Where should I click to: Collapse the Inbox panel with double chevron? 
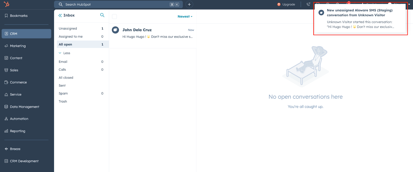(60, 15)
